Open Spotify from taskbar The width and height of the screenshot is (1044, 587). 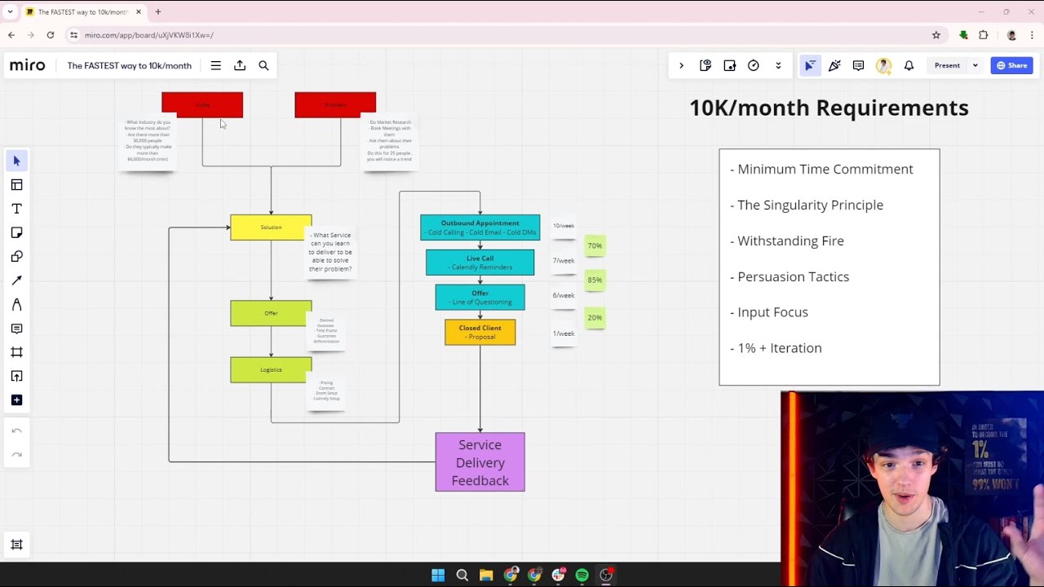tap(582, 576)
